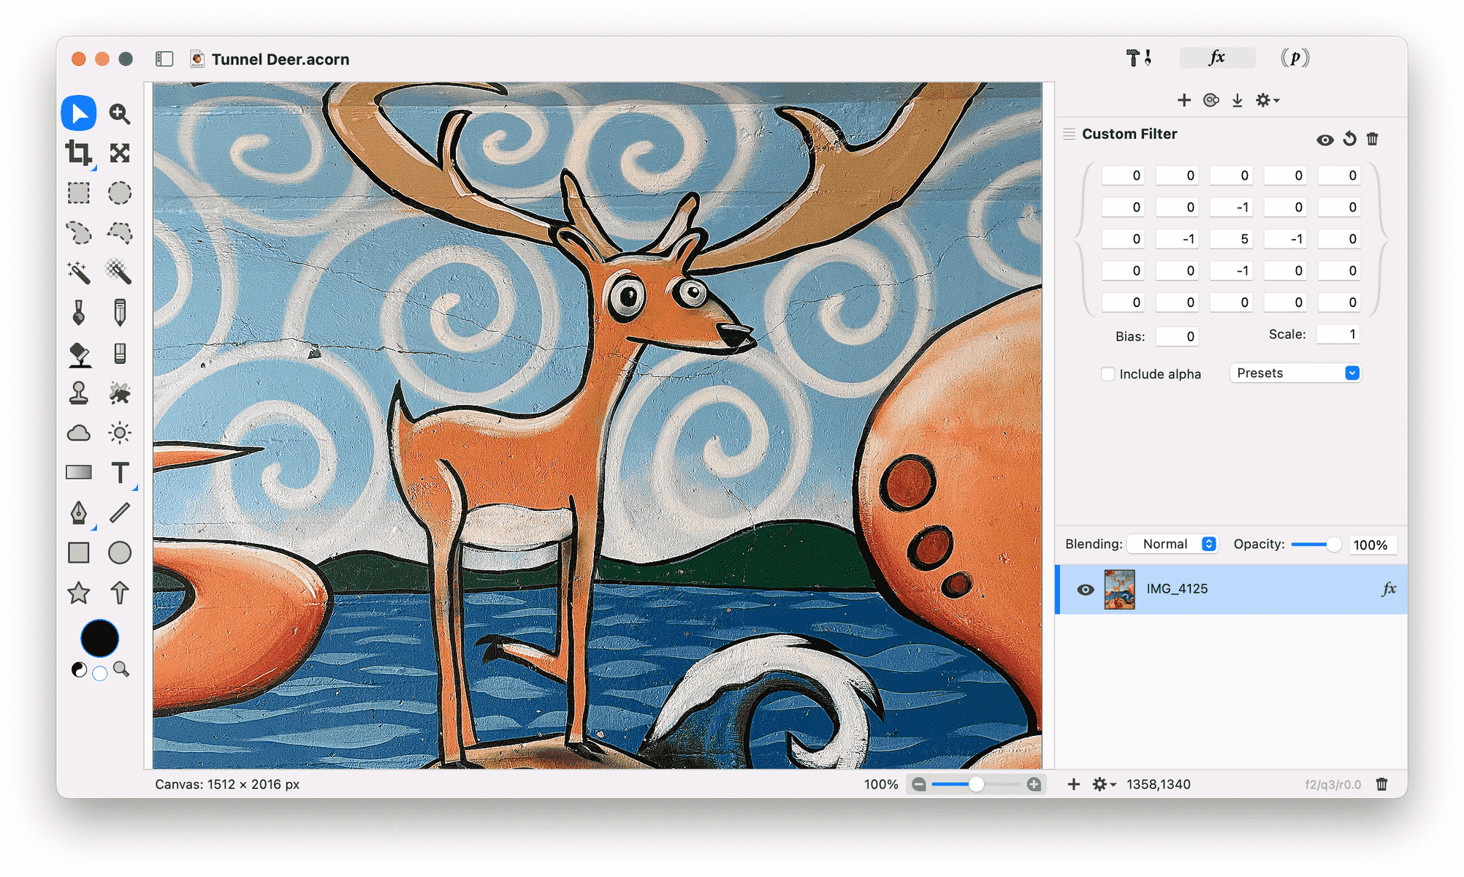Click the download arrow in the filter toolbar
The image size is (1464, 877).
click(x=1238, y=100)
